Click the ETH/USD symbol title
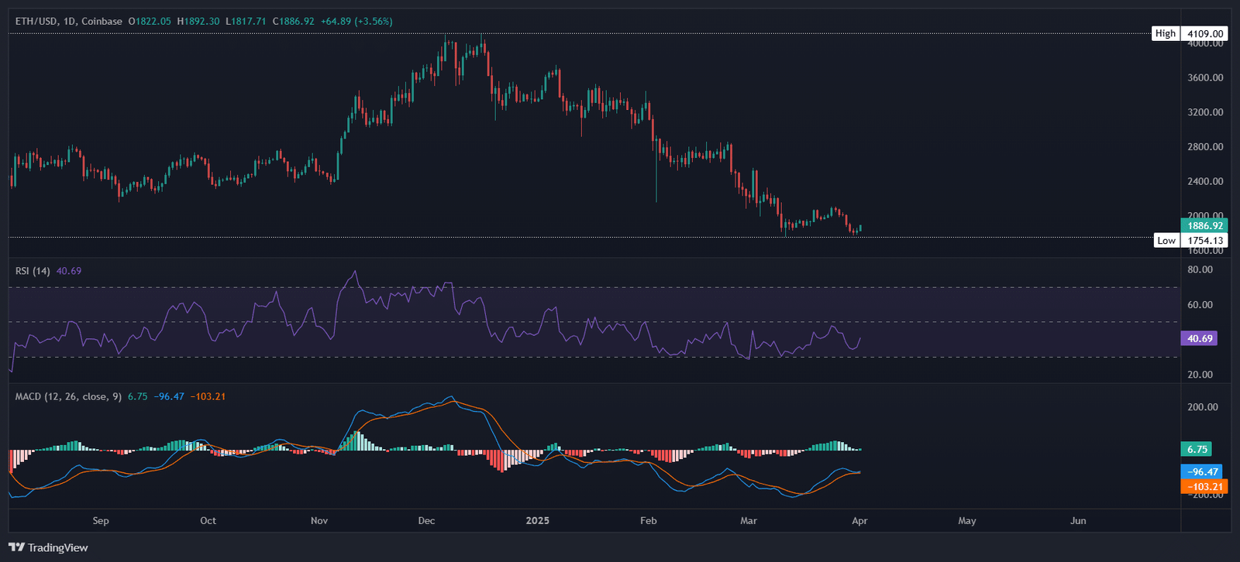The width and height of the screenshot is (1240, 562). [36, 21]
